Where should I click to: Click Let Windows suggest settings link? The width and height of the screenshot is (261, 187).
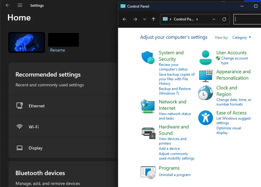(x=233, y=120)
